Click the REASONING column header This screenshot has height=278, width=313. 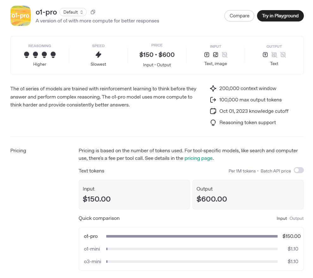40,46
